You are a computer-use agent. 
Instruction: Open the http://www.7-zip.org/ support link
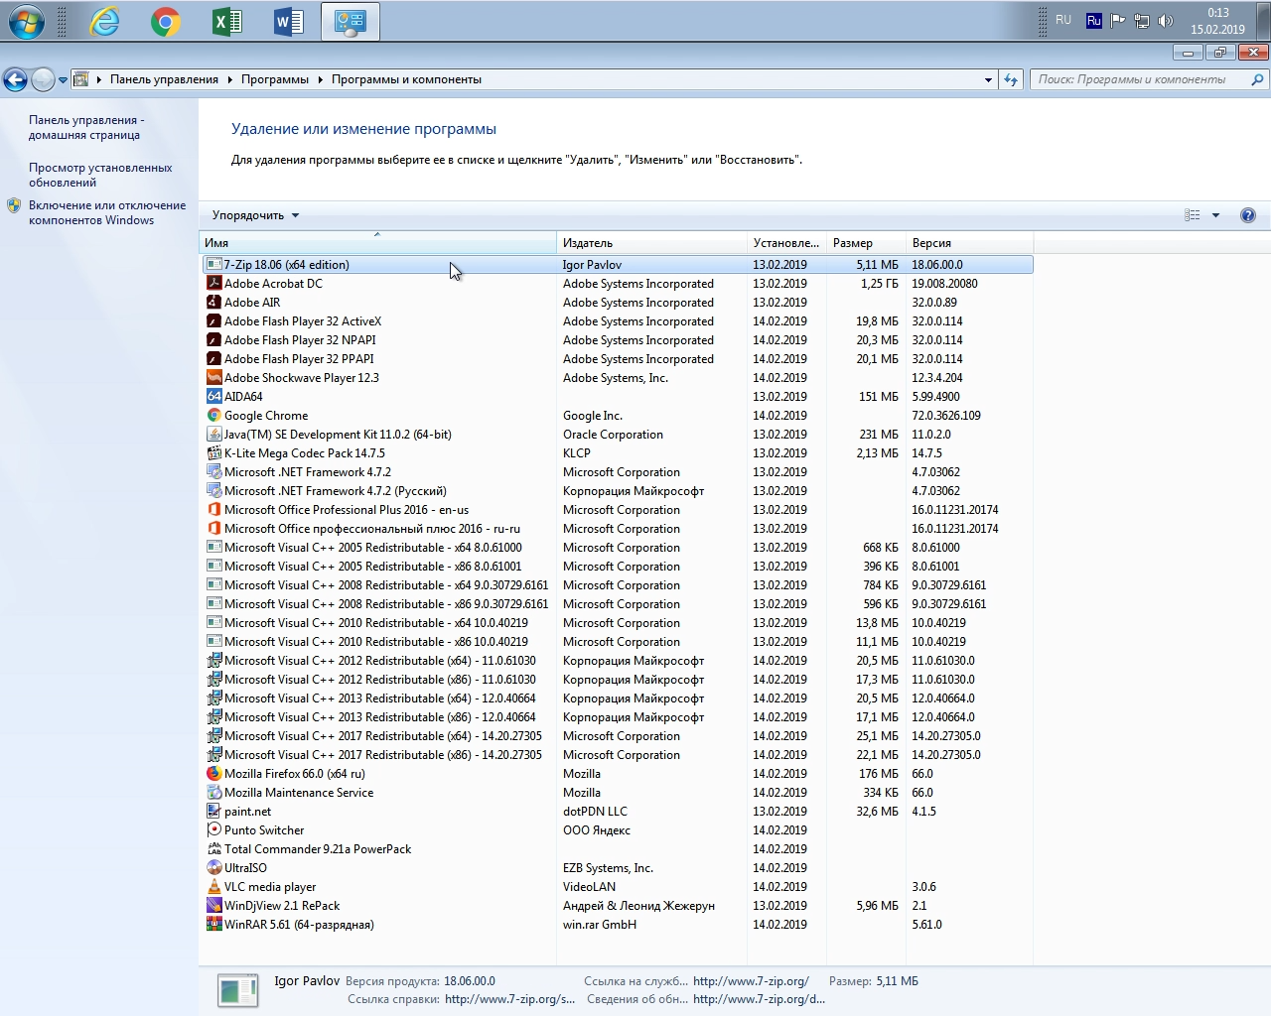click(751, 981)
